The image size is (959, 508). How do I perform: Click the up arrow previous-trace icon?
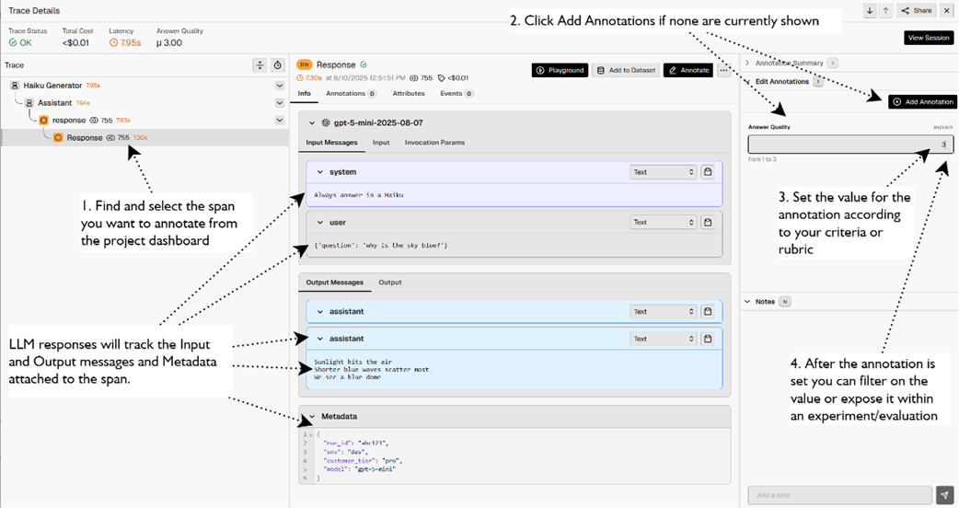[x=885, y=11]
